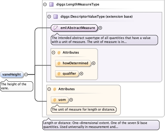Expand the howDetermined attribute details
This screenshot has width=165, height=131.
(x=93, y=63)
